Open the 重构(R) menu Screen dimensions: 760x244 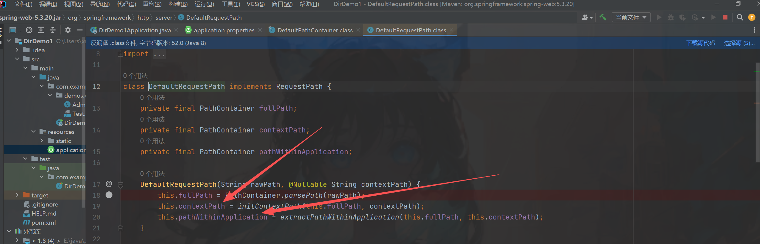(x=152, y=4)
